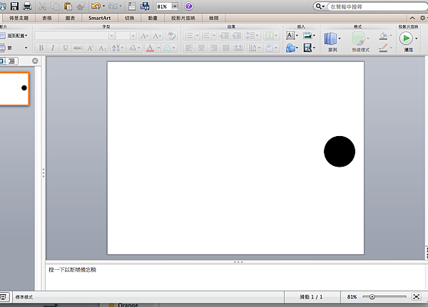The width and height of the screenshot is (428, 307).
Task: Start the slide show with green Play button
Action: (406, 38)
